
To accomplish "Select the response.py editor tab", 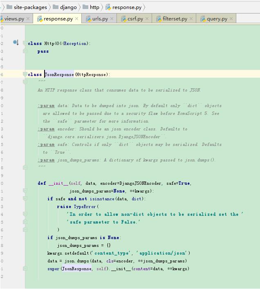I will click(x=58, y=19).
